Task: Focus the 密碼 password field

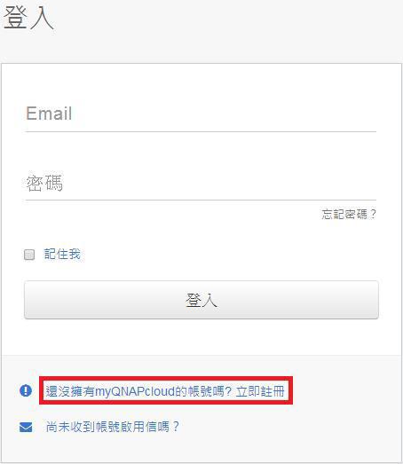Action: [x=201, y=183]
